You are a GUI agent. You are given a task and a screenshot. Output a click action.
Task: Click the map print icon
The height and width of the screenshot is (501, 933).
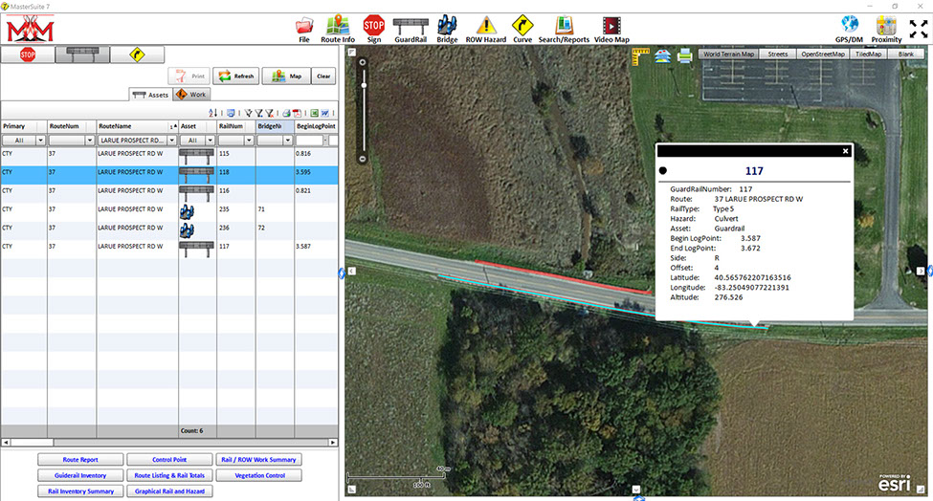tap(685, 55)
